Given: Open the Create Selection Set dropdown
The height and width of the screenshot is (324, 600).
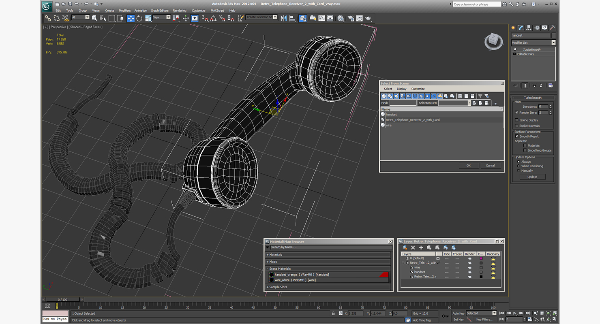Looking at the screenshot, I should tap(261, 17).
